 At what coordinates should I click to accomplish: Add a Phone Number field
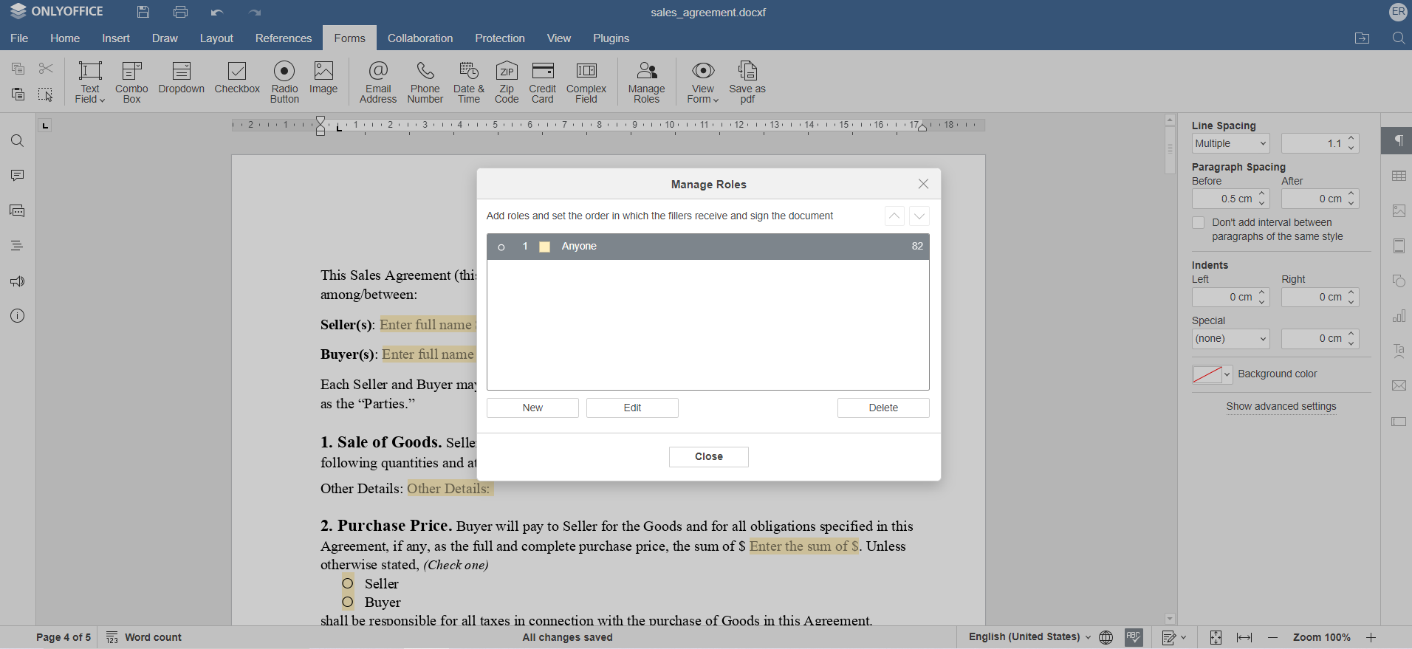coord(425,82)
